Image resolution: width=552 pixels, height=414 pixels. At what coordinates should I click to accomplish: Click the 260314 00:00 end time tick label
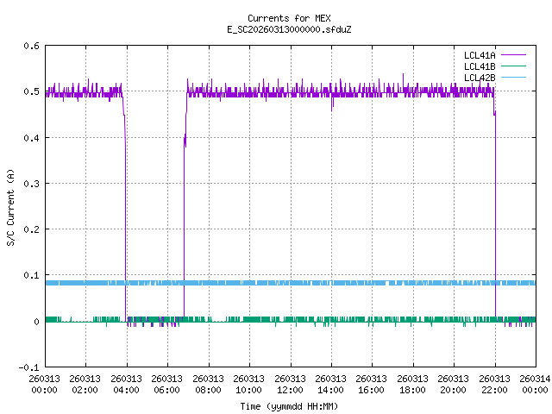click(x=535, y=384)
